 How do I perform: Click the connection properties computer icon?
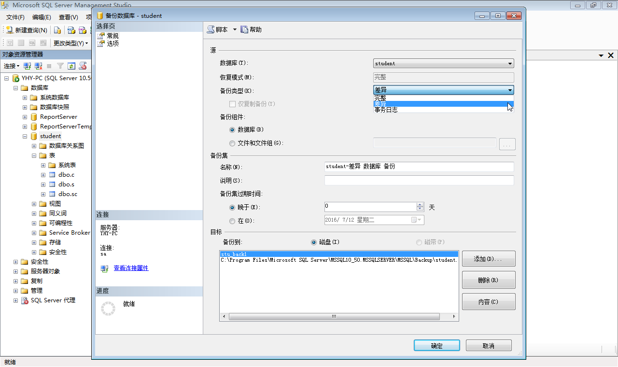(x=104, y=268)
